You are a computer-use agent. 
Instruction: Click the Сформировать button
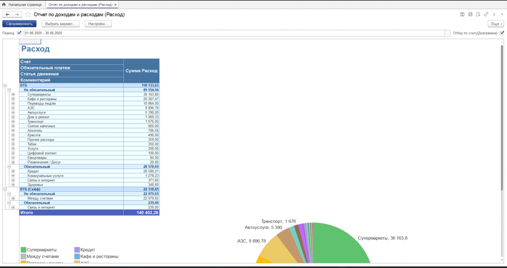(19, 24)
